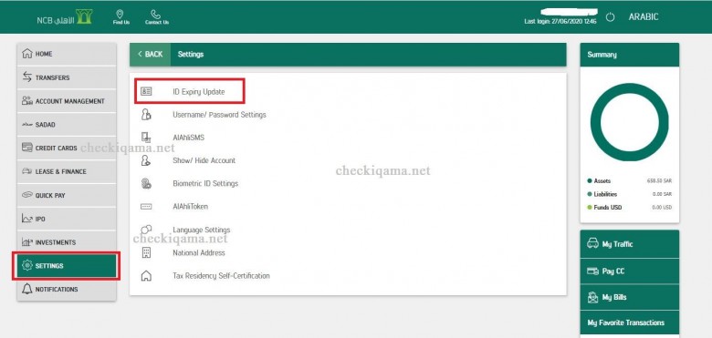
Task: Click the Transfers arrows icon
Action: click(27, 77)
